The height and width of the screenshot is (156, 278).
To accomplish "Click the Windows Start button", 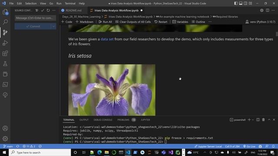I will click(x=4, y=152).
